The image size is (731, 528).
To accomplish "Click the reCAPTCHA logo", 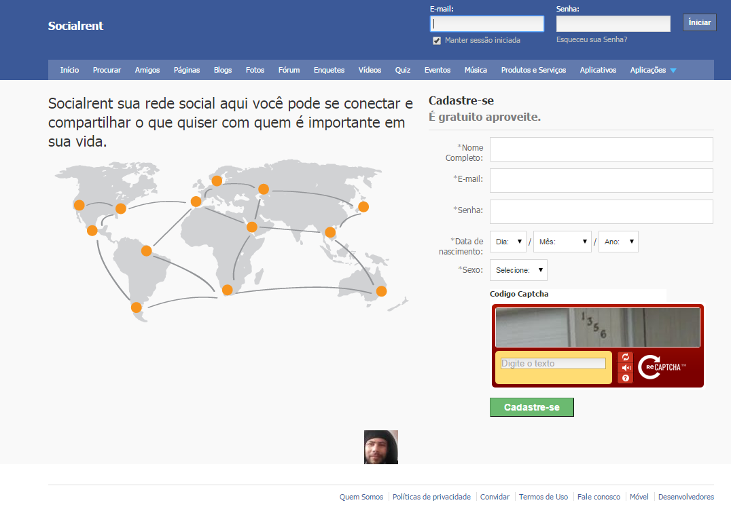I will [x=662, y=367].
